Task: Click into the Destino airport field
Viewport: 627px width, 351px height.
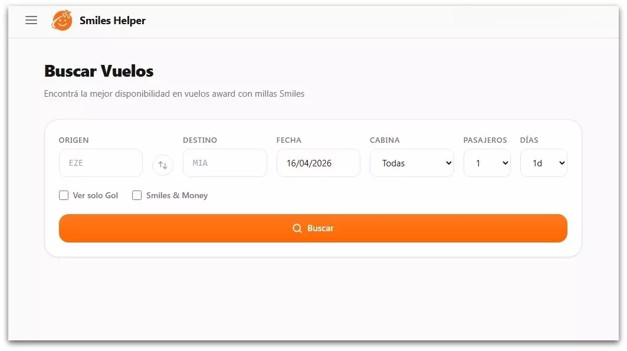Action: (x=225, y=163)
